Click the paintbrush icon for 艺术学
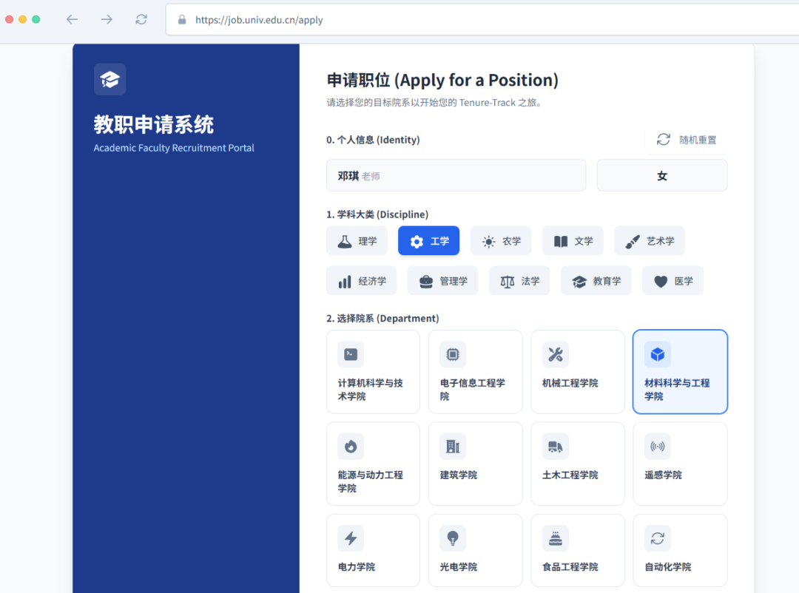Image resolution: width=799 pixels, height=593 pixels. [633, 241]
